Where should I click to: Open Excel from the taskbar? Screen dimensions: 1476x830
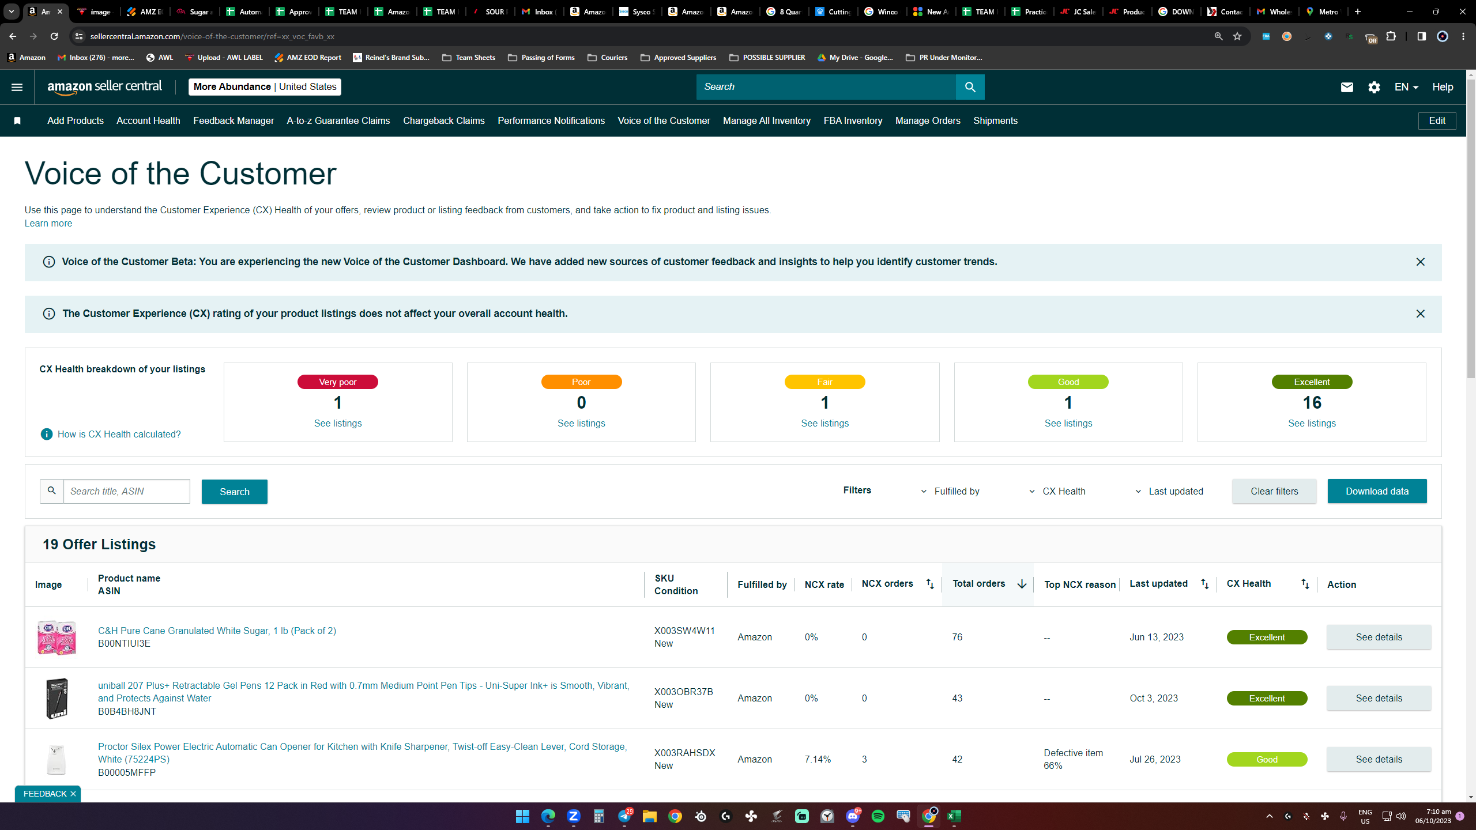(954, 816)
